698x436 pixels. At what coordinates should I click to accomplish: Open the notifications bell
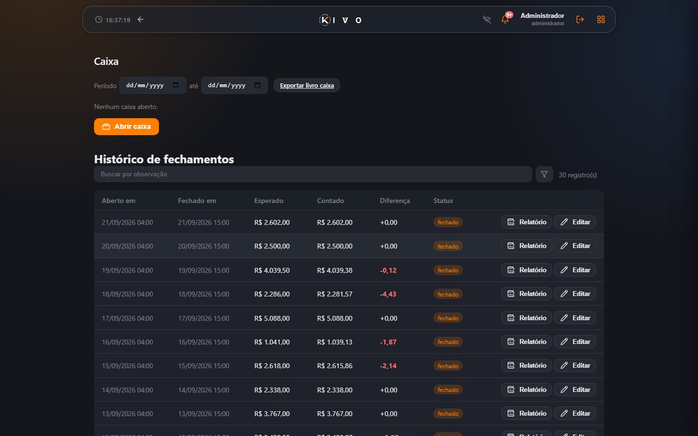(505, 19)
